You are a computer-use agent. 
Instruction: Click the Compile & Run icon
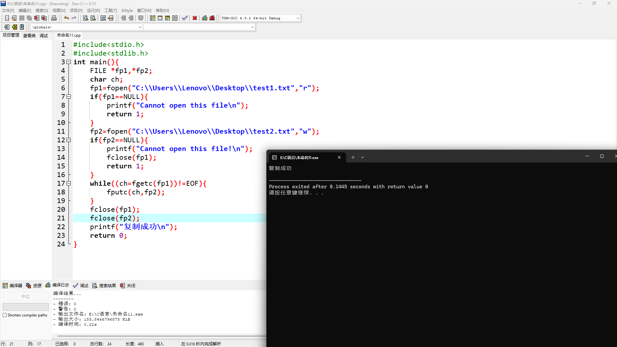[167, 18]
